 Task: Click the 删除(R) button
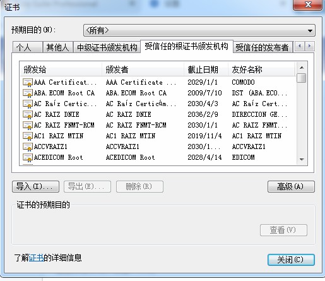139,186
